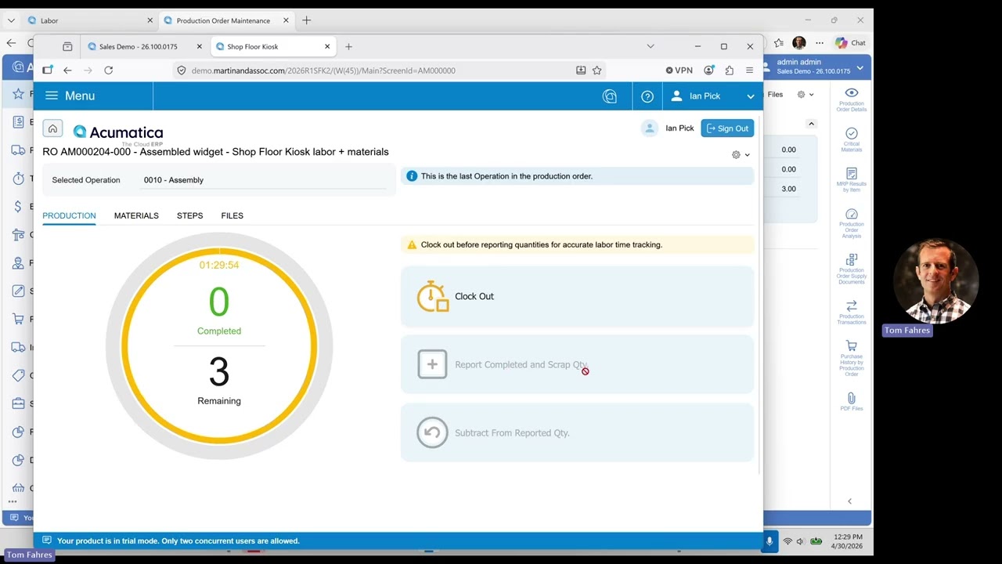The width and height of the screenshot is (1002, 564).
Task: Open the browser profile avatar in the toolbar
Action: [x=708, y=70]
